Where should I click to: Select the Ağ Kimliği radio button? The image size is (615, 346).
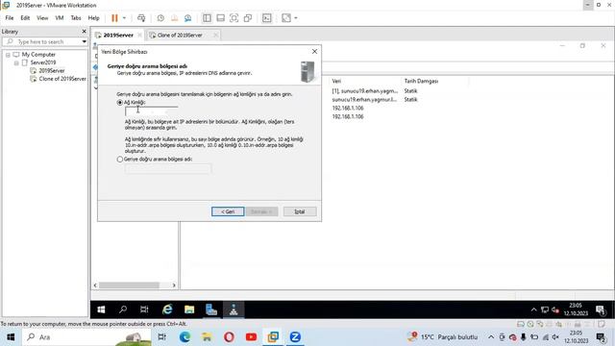point(120,103)
